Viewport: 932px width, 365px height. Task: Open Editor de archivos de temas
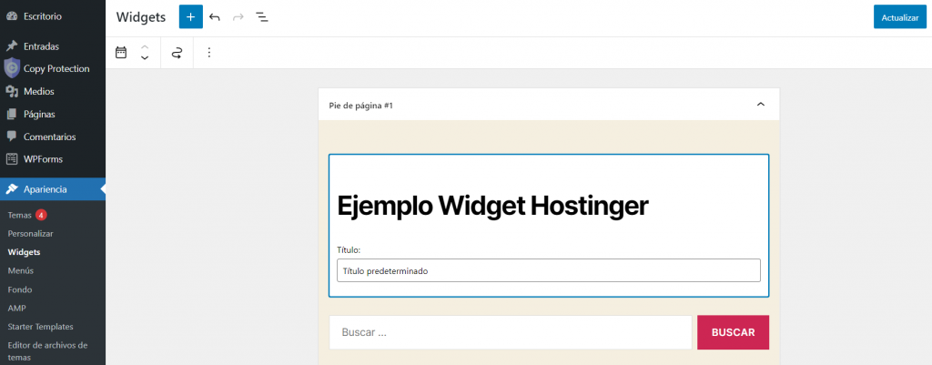point(47,351)
